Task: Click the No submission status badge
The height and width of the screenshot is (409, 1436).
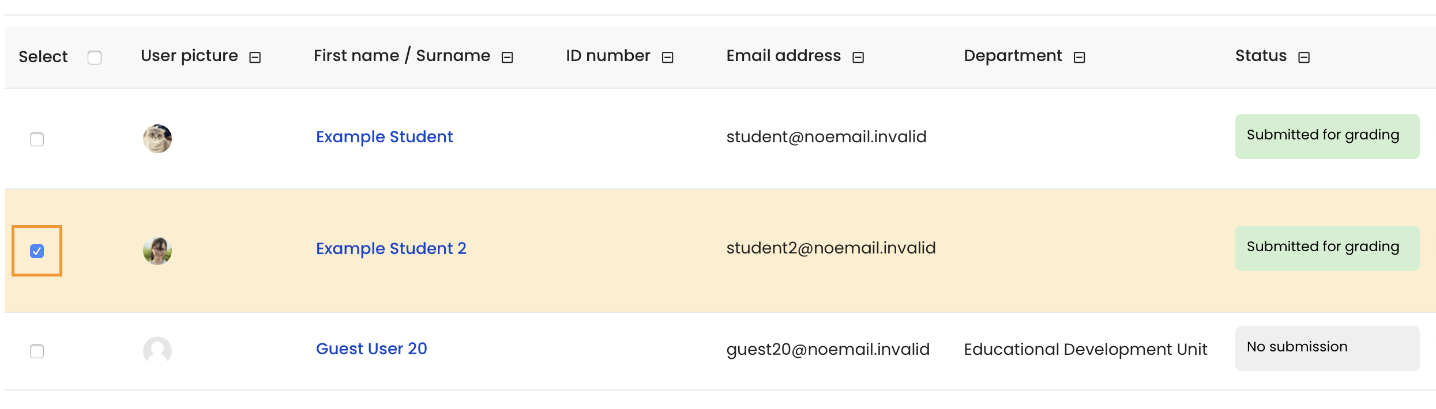Action: tap(1327, 349)
